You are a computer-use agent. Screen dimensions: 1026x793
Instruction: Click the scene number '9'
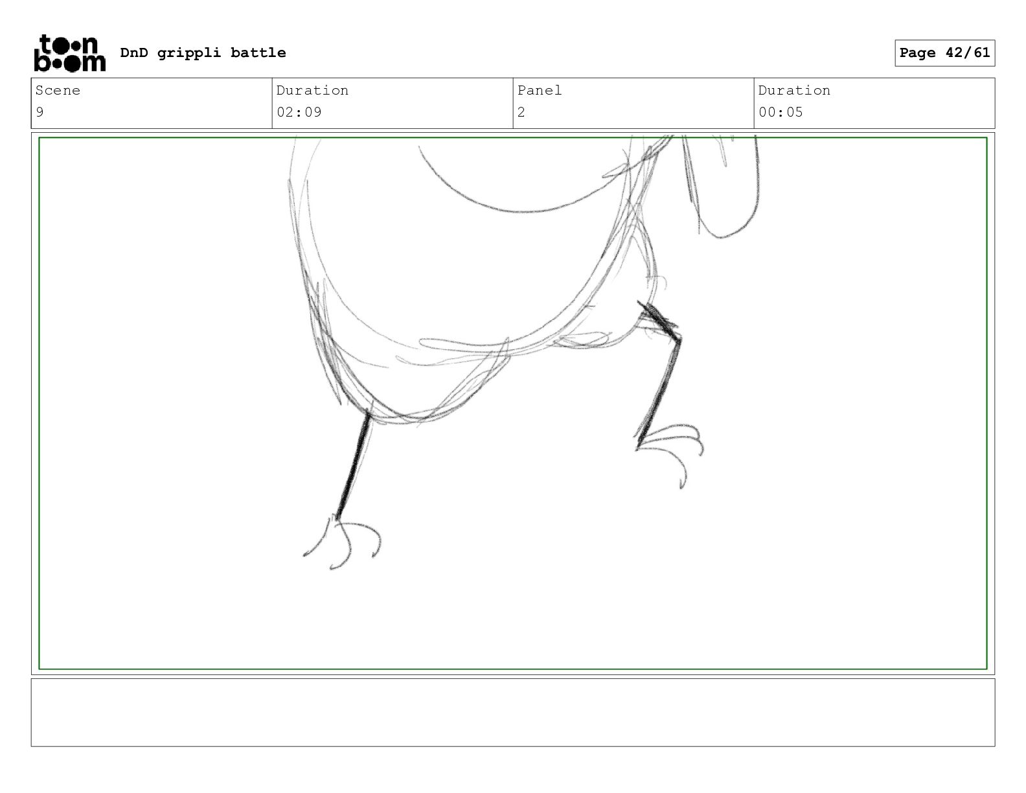pyautogui.click(x=40, y=112)
